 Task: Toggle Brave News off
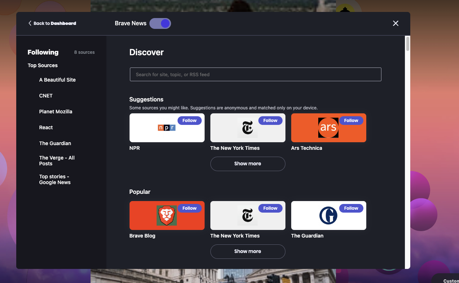click(x=160, y=23)
